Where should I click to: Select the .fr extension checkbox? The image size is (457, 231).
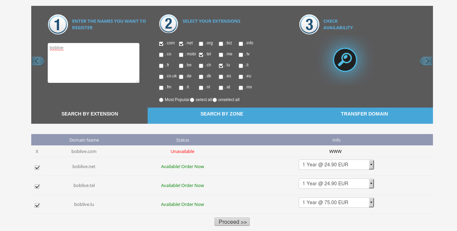(161, 66)
